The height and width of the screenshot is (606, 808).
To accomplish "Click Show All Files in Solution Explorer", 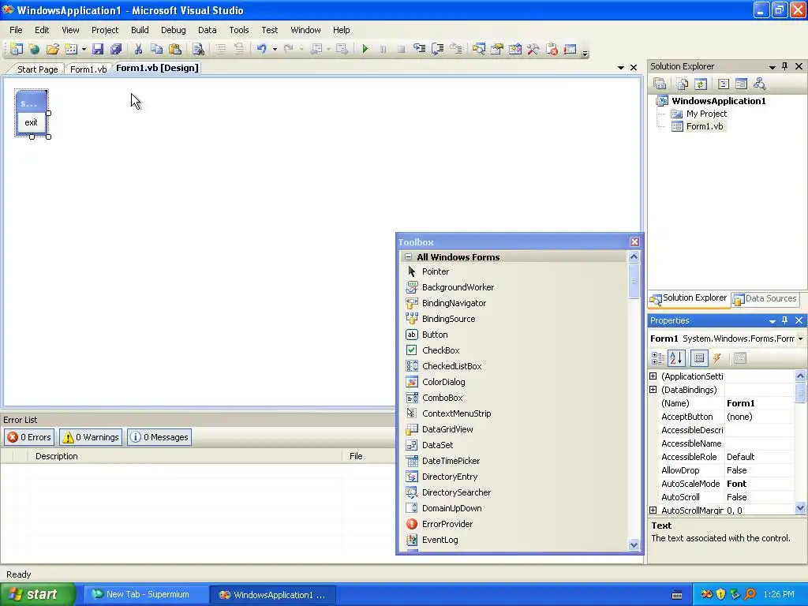I will [683, 84].
